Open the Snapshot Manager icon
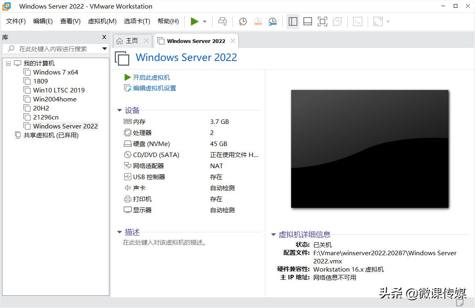Screen dimensions: 475x308 (x=273, y=22)
